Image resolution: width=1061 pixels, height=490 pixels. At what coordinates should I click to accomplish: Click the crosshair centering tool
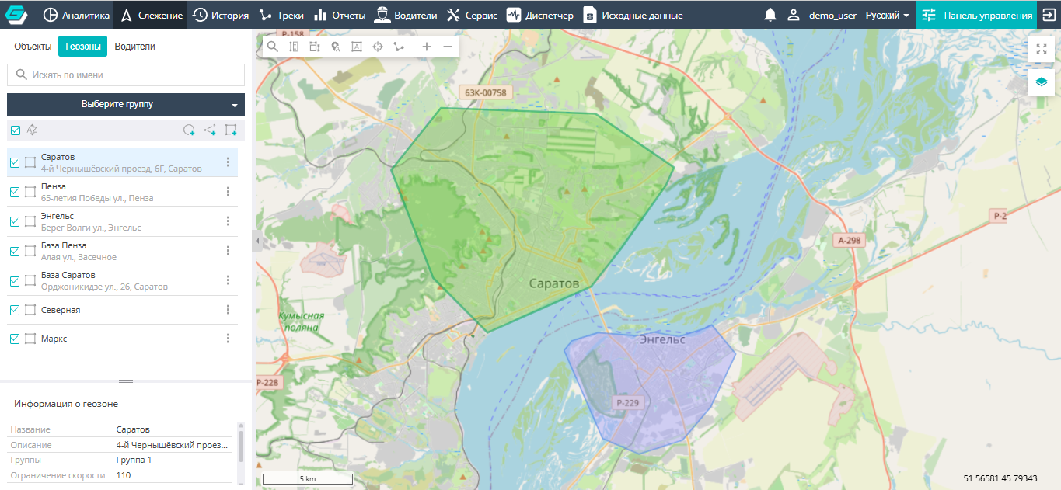tap(378, 47)
